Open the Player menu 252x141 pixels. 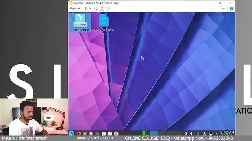74,9
